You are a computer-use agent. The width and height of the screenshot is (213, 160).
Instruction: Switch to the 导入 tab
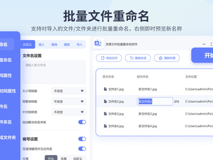[x=79, y=45]
